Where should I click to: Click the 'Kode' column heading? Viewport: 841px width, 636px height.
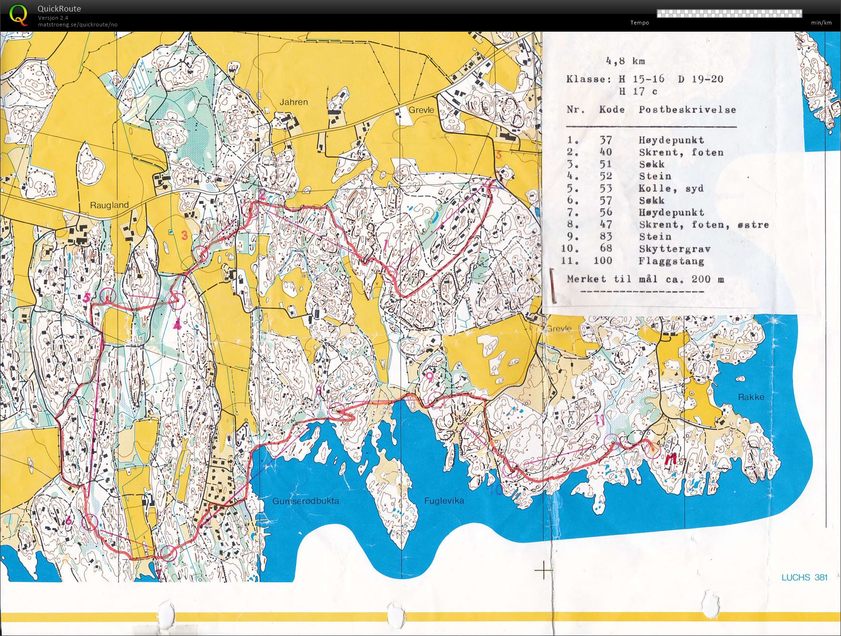612,110
